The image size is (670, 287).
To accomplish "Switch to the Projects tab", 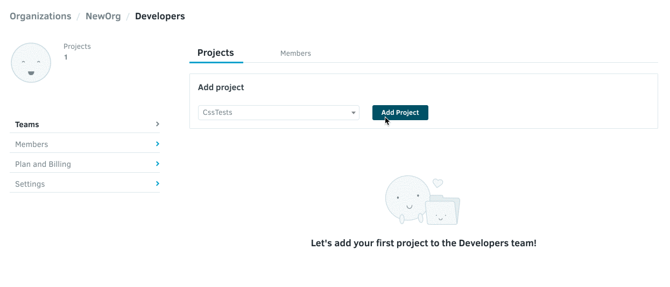I will click(x=216, y=53).
